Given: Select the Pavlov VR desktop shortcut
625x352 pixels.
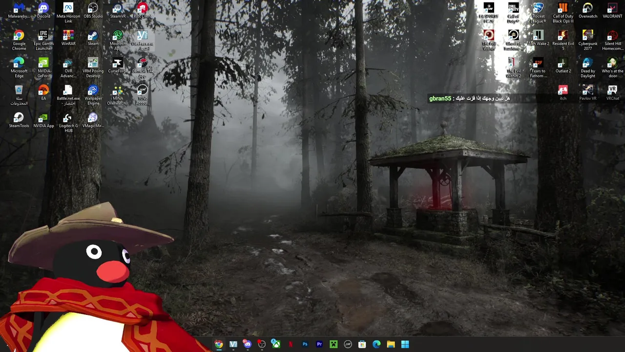Looking at the screenshot, I should point(588,93).
